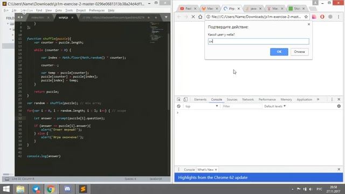
Task: Go to next tab arrow in Sublime
Action: click(22, 17)
